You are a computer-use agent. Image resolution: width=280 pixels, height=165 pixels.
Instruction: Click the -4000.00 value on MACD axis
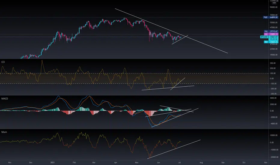[273, 123]
